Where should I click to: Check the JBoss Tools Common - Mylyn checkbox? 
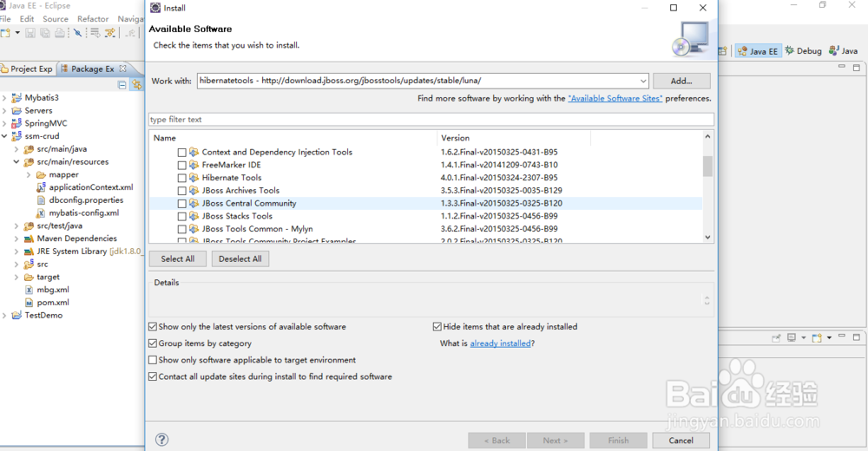point(181,229)
